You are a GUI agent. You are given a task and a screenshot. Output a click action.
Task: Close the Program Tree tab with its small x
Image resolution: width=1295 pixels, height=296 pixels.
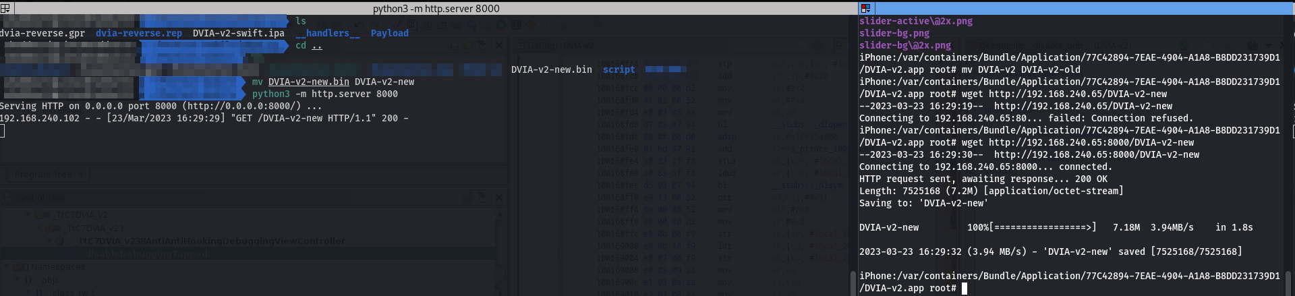[x=81, y=175]
